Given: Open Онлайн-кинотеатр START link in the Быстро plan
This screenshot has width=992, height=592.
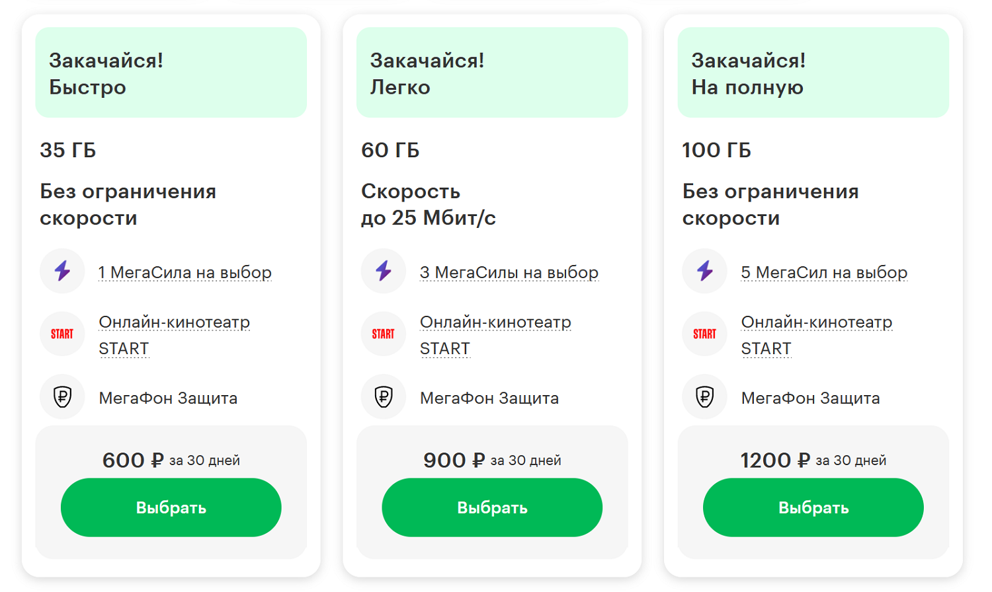Looking at the screenshot, I should (174, 322).
